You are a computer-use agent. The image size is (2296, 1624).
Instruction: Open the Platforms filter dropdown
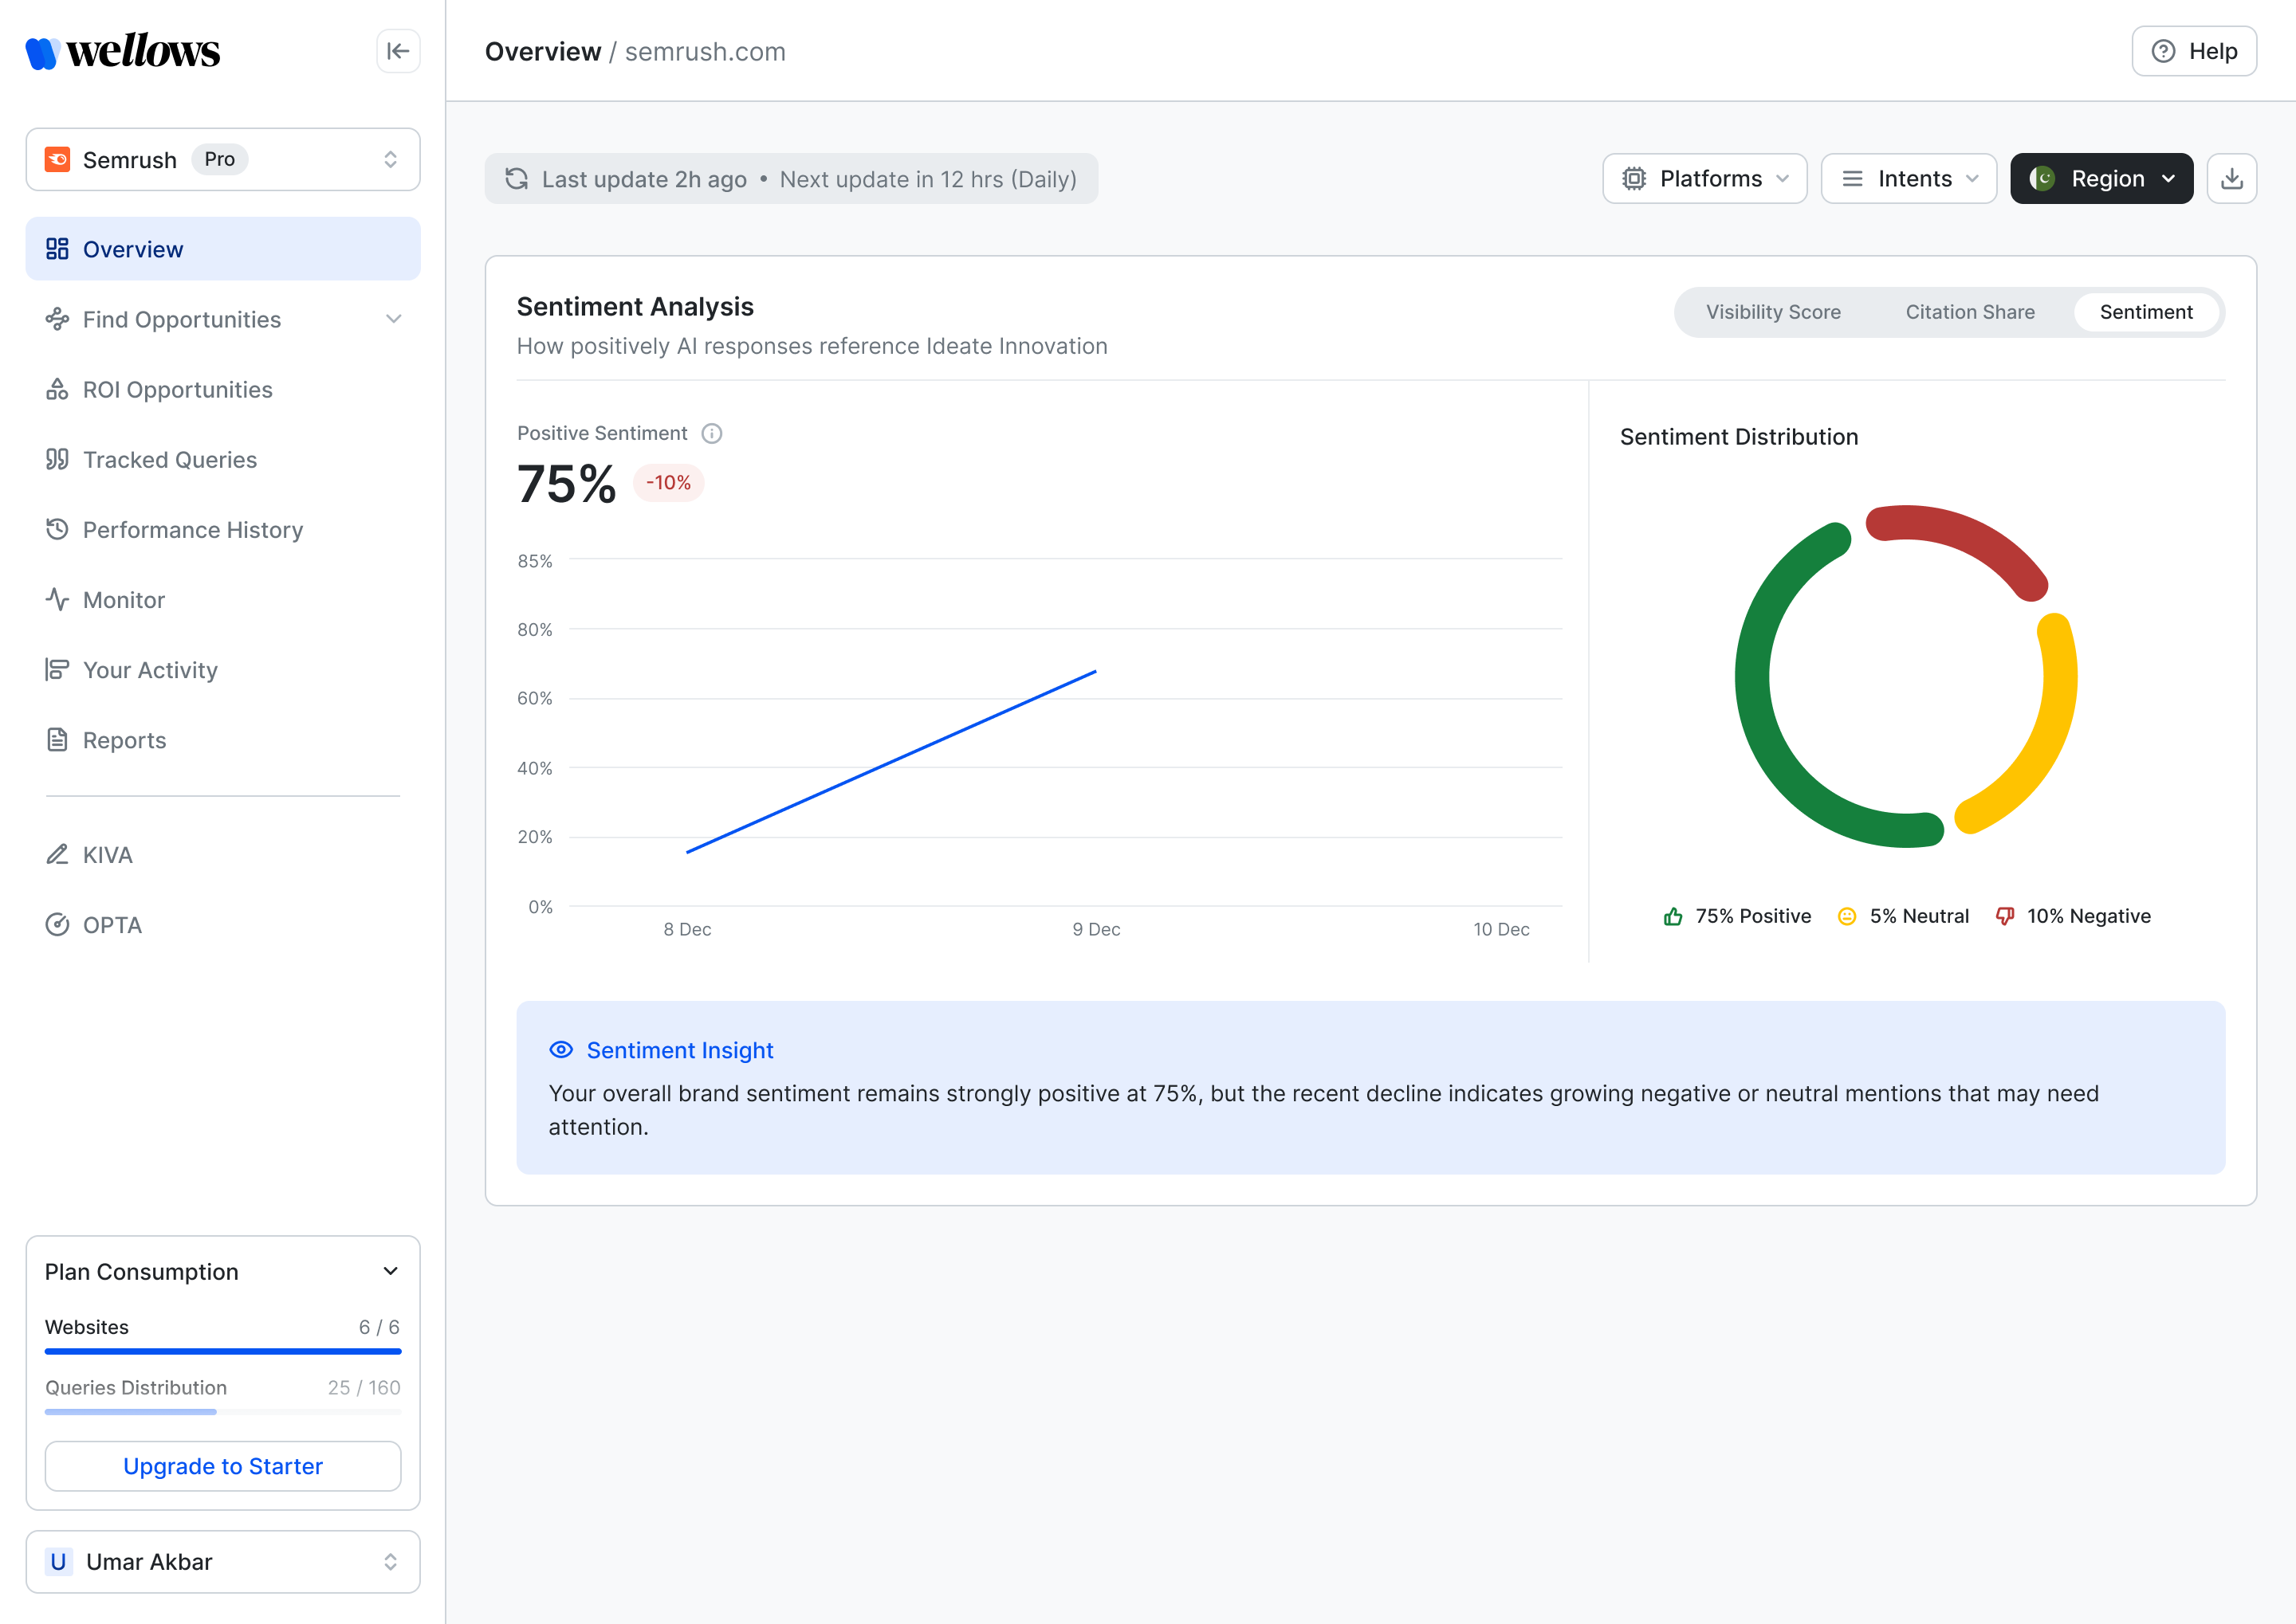click(x=1704, y=179)
